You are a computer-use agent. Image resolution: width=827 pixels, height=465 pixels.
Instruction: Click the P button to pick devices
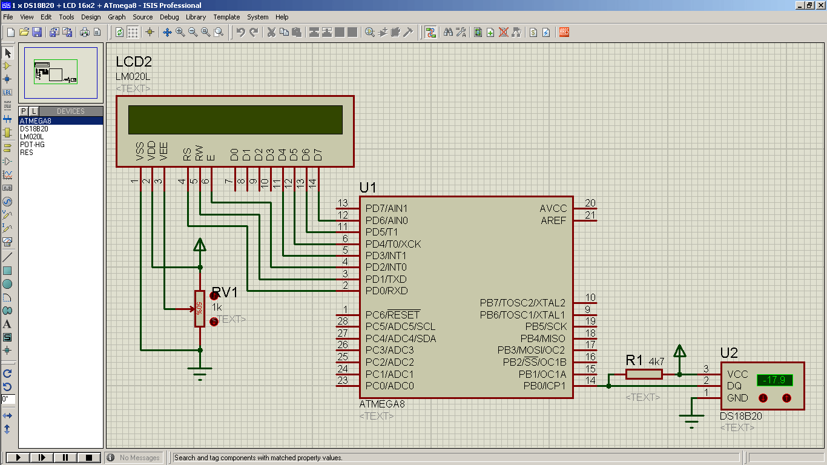coord(24,111)
